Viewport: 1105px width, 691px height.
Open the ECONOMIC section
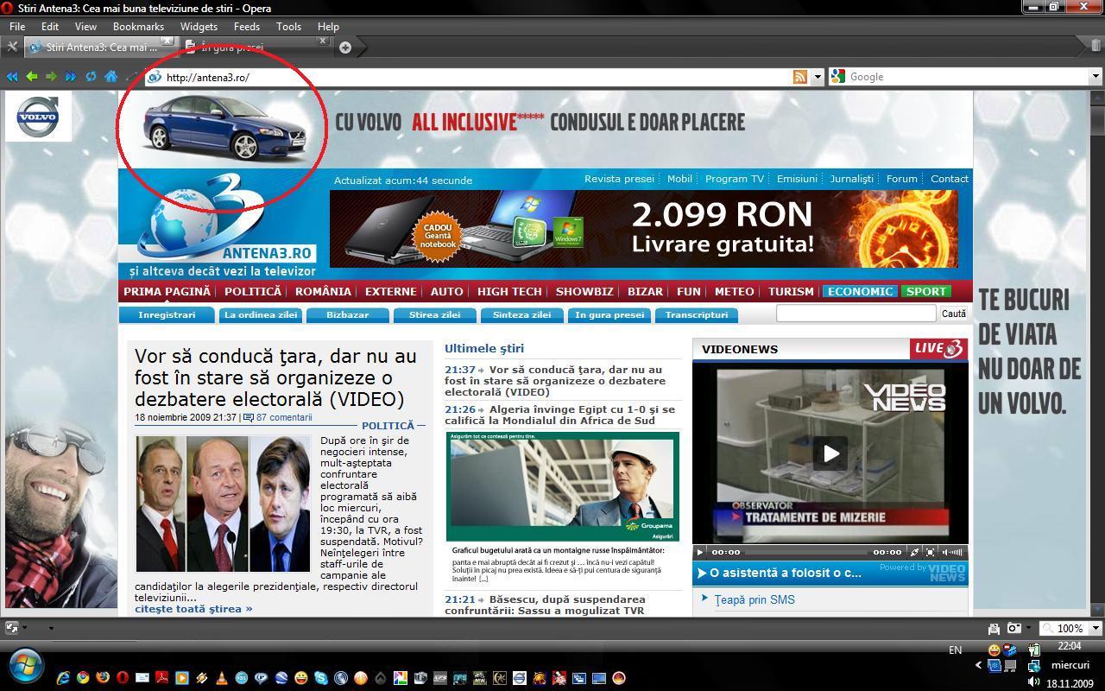[x=860, y=291]
